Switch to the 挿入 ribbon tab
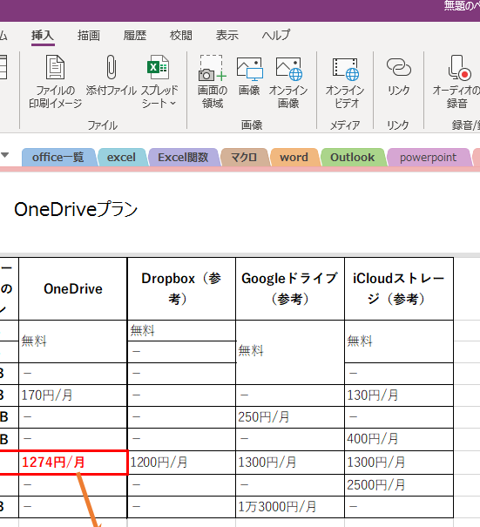480x527 pixels. (x=43, y=36)
